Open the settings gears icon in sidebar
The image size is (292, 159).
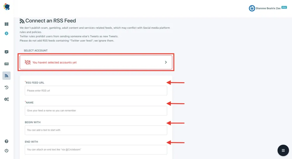tap(6, 99)
